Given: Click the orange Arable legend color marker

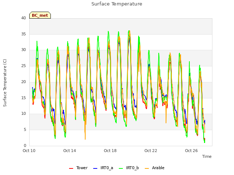Looking at the screenshot, I should 147,168.
